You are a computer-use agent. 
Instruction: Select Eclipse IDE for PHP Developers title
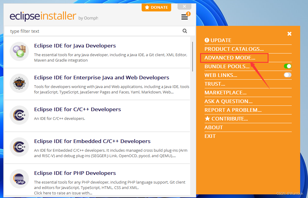[x=75, y=173]
